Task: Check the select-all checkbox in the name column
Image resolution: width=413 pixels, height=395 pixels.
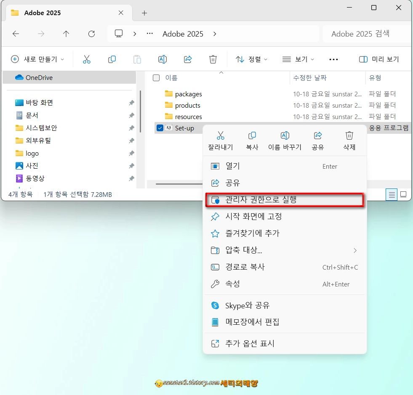Action: coord(156,77)
